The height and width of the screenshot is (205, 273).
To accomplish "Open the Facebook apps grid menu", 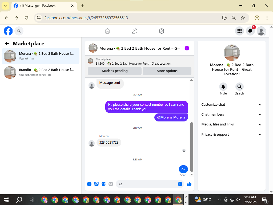I will pos(239,31).
